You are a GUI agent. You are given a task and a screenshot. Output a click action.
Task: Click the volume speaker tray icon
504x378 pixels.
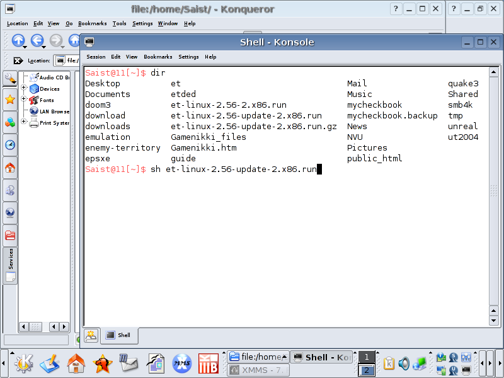(404, 363)
